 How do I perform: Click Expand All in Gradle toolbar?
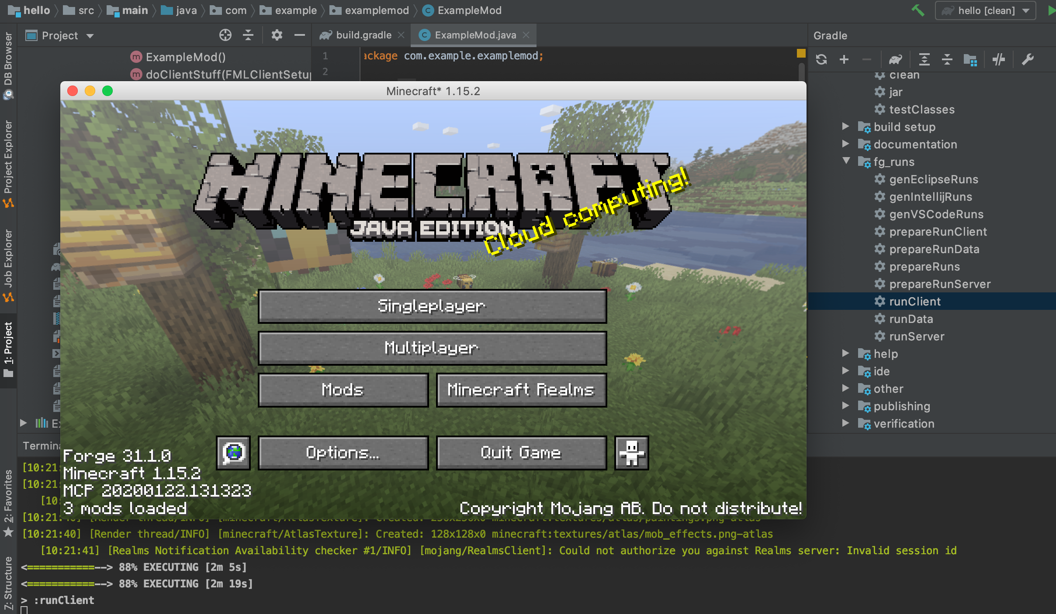pyautogui.click(x=924, y=59)
